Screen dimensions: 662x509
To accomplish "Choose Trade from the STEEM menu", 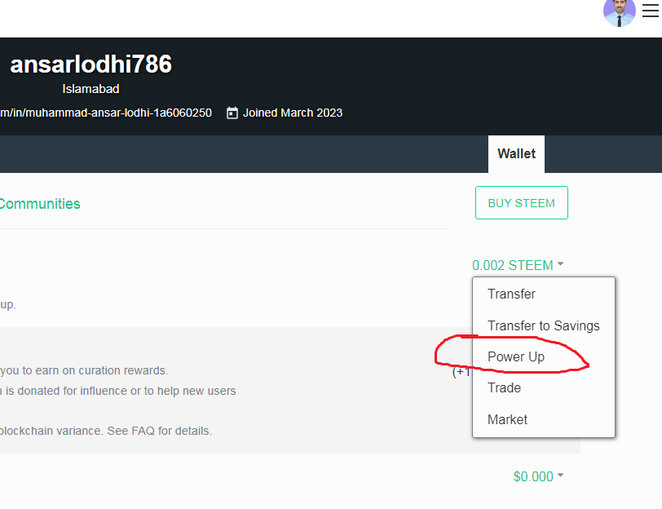I will [504, 387].
